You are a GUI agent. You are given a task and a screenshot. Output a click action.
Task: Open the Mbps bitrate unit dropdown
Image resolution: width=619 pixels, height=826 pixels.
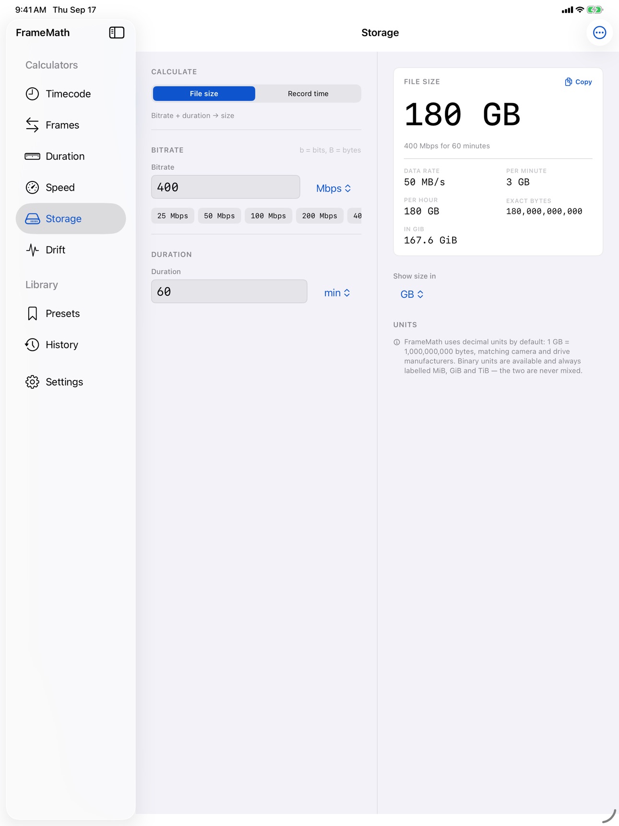pyautogui.click(x=333, y=188)
